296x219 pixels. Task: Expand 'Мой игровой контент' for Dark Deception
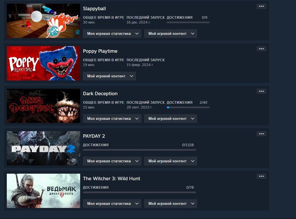coord(171,118)
